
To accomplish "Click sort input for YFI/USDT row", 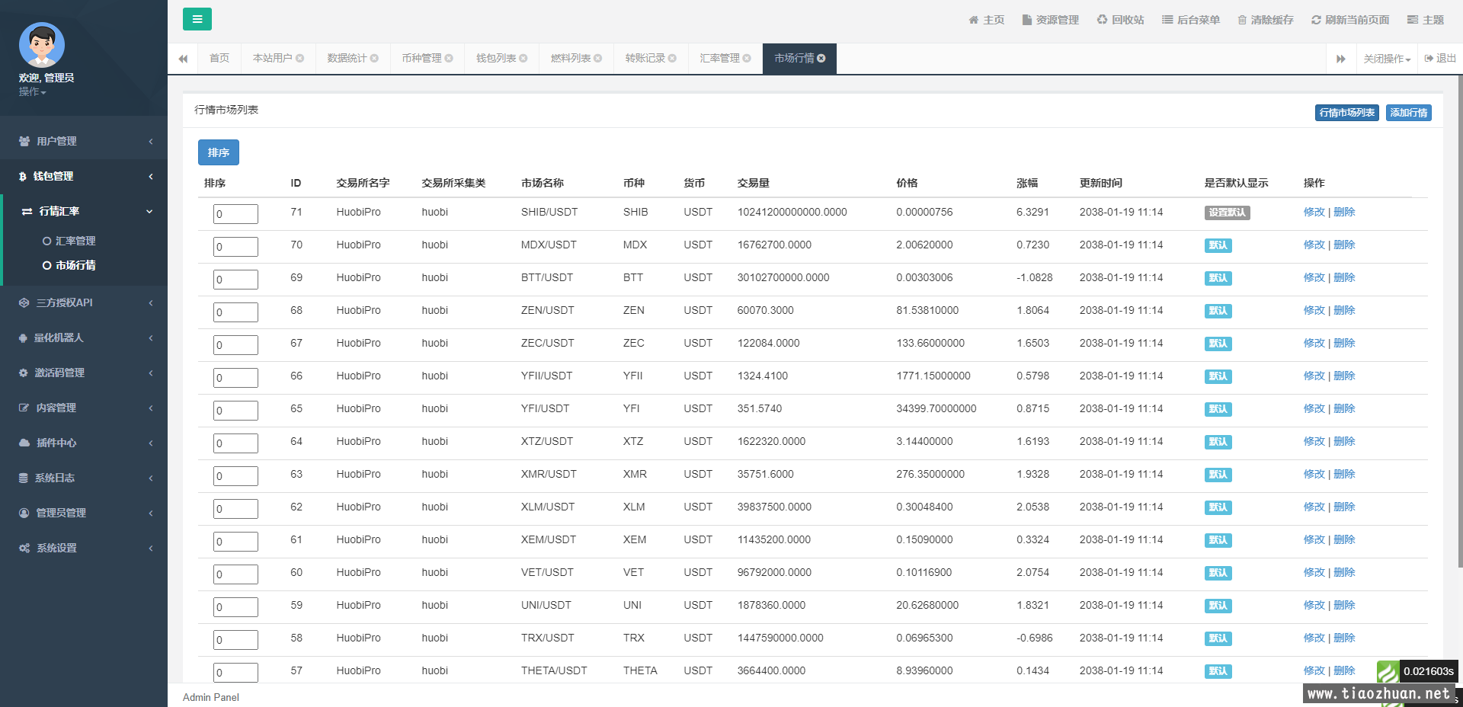I will click(x=235, y=411).
